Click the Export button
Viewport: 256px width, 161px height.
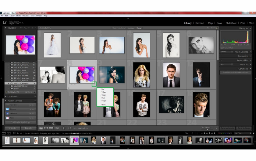29,128
